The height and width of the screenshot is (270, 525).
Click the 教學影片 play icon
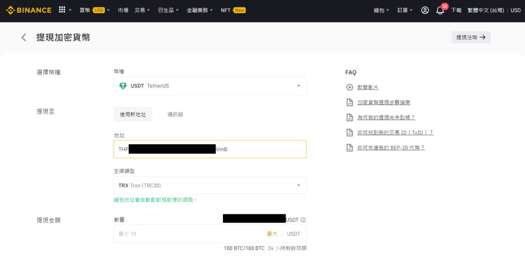coord(350,87)
